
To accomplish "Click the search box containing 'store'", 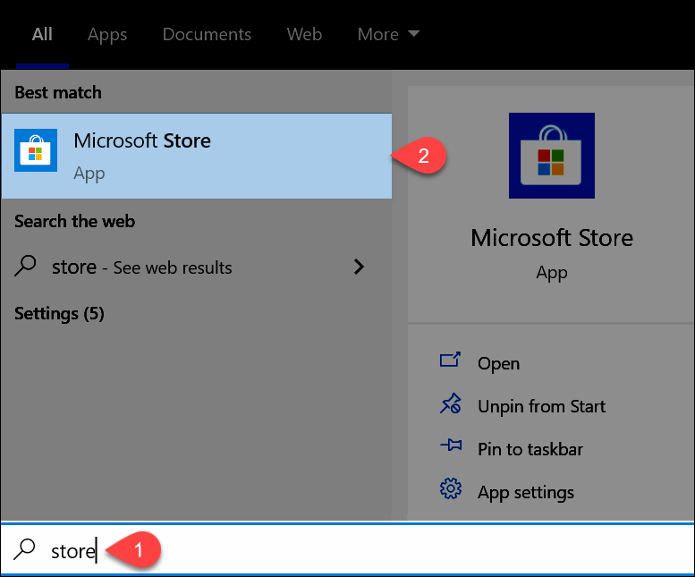I will [347, 550].
